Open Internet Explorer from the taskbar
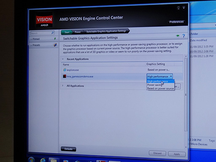 click(43, 160)
